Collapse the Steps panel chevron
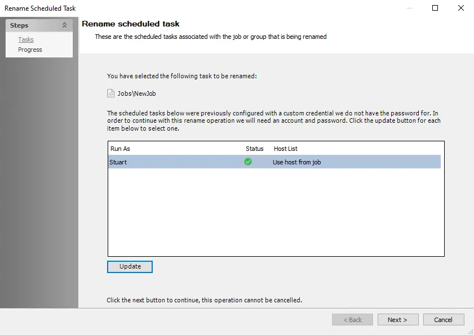 (x=64, y=25)
